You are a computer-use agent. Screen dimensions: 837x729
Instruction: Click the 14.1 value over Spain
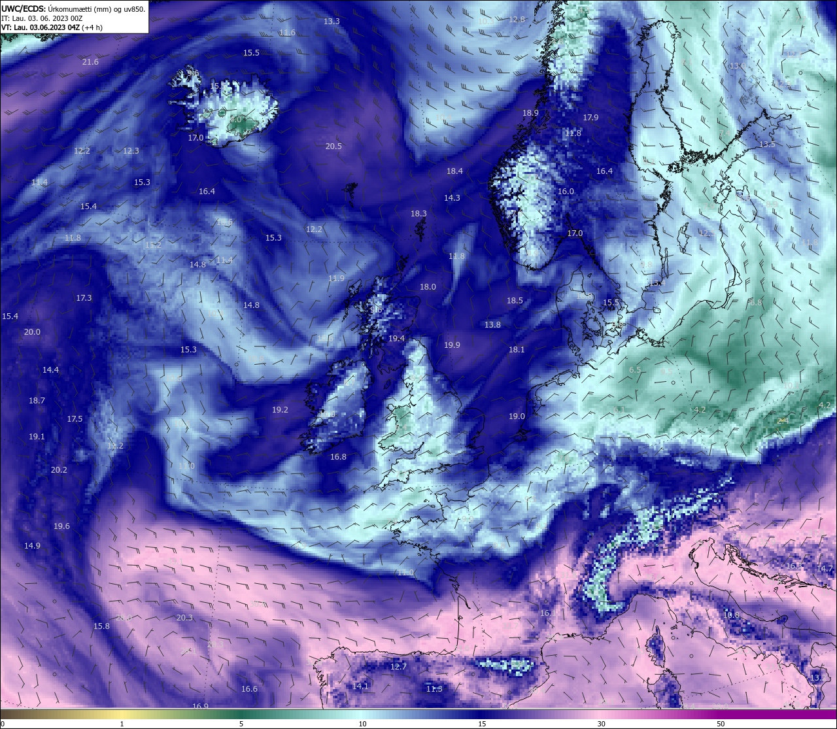point(360,687)
